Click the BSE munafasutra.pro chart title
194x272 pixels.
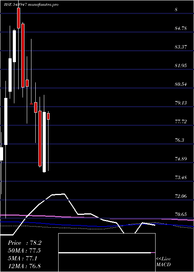point(31,5)
